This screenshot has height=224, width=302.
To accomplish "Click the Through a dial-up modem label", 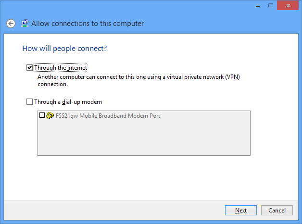I will coord(68,102).
